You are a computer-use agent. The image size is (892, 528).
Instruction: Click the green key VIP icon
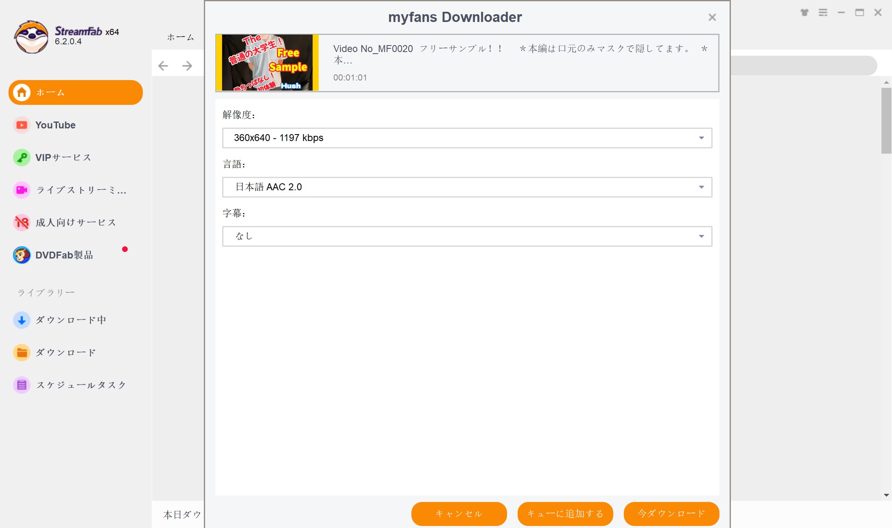click(x=22, y=157)
